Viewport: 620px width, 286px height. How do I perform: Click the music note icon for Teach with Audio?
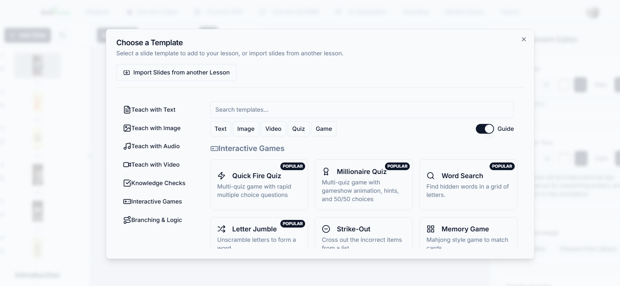(127, 146)
